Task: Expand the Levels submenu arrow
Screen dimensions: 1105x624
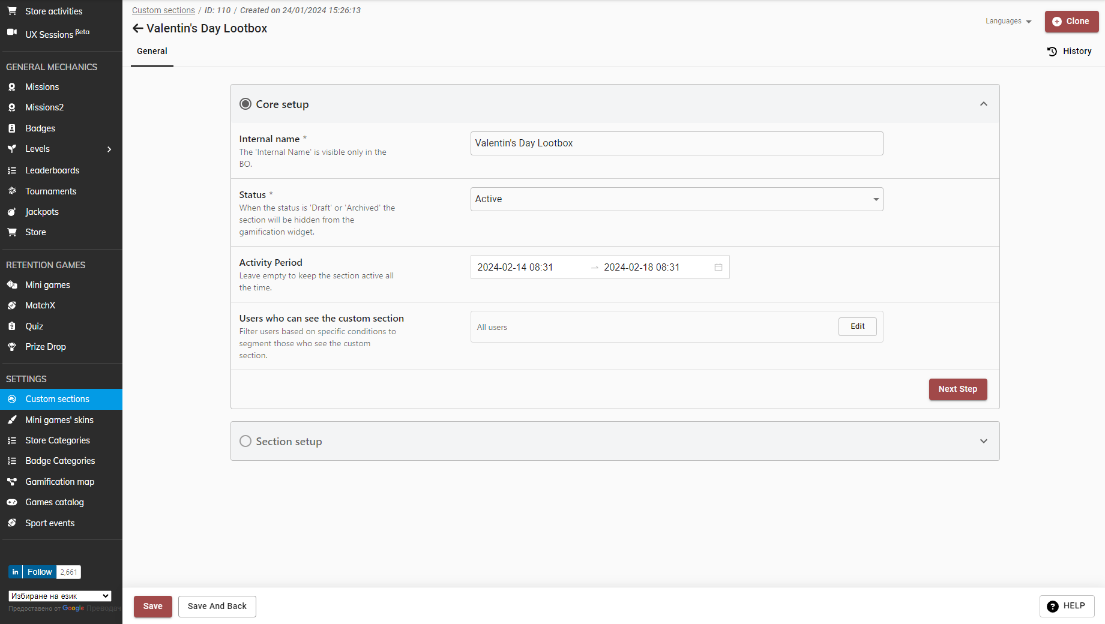Action: (109, 149)
